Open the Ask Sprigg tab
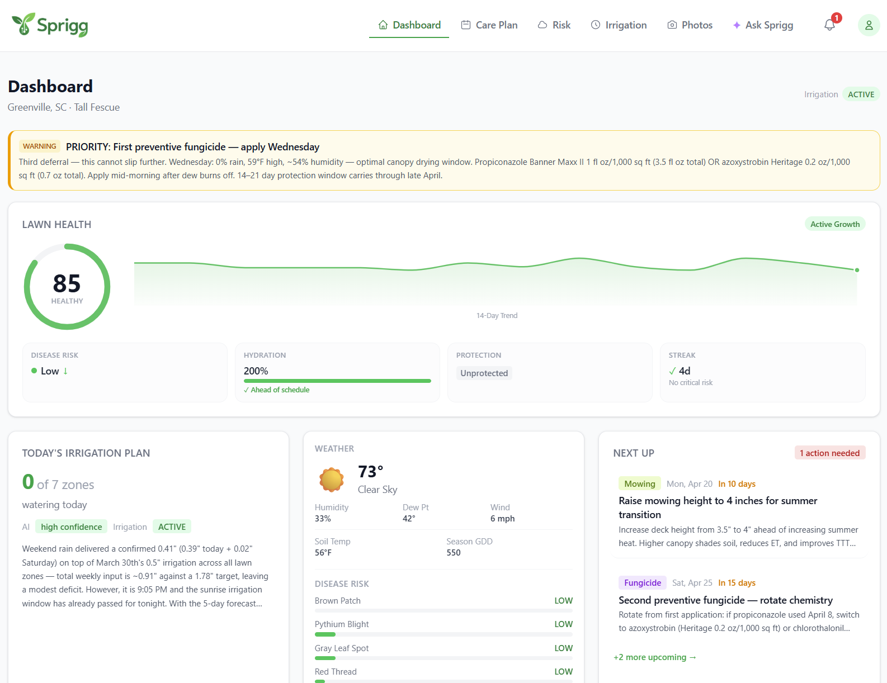 763,25
